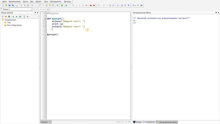Image resolution: width=220 pixels, height=124 pixels.
Task: Close the Интерпретатор Python panel
Action: (x=218, y=13)
